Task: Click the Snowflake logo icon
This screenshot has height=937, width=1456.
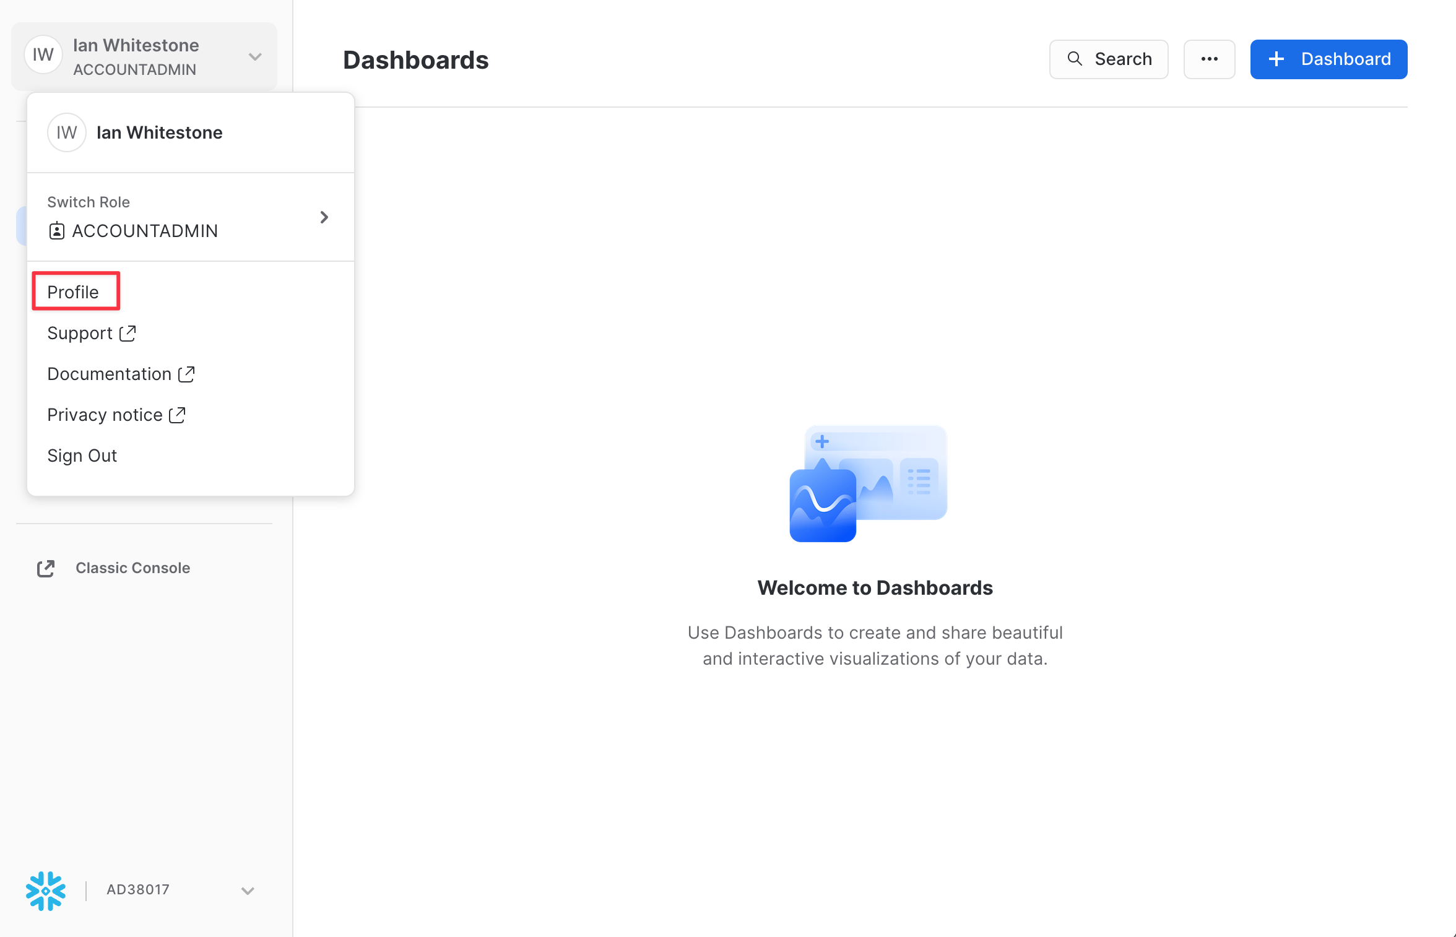Action: click(x=45, y=891)
